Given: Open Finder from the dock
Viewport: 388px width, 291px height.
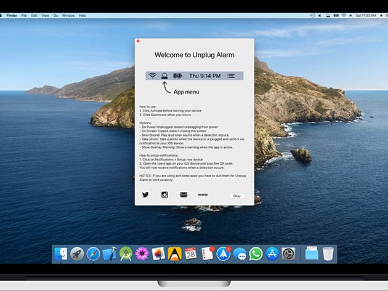Looking at the screenshot, I should tap(61, 253).
